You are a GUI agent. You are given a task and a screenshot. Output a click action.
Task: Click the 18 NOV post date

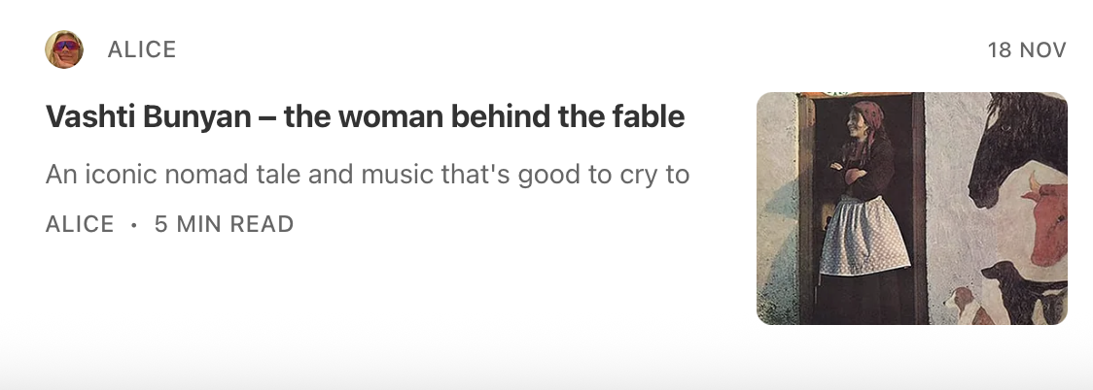[x=1027, y=50]
